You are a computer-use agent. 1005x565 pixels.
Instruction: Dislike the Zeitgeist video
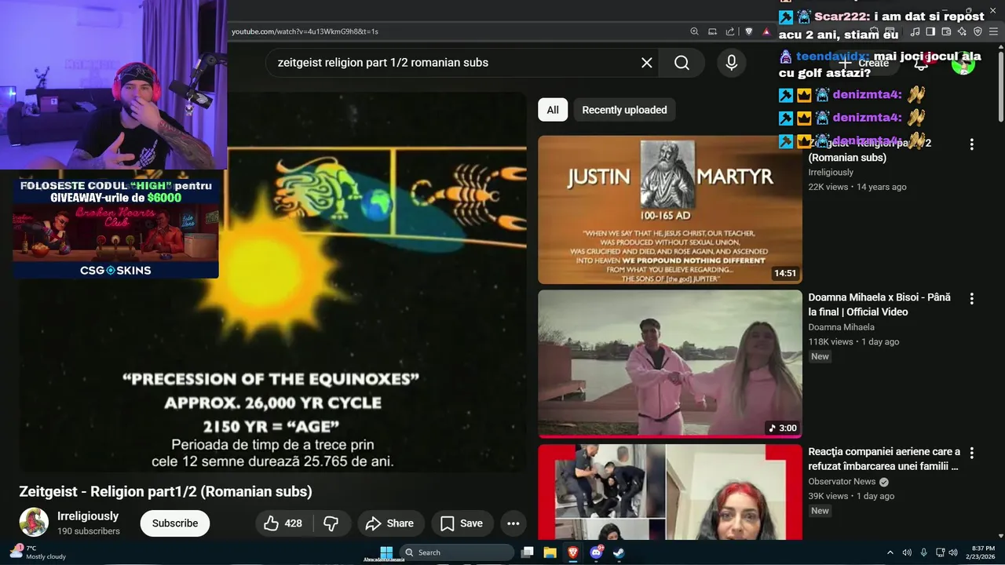point(331,523)
